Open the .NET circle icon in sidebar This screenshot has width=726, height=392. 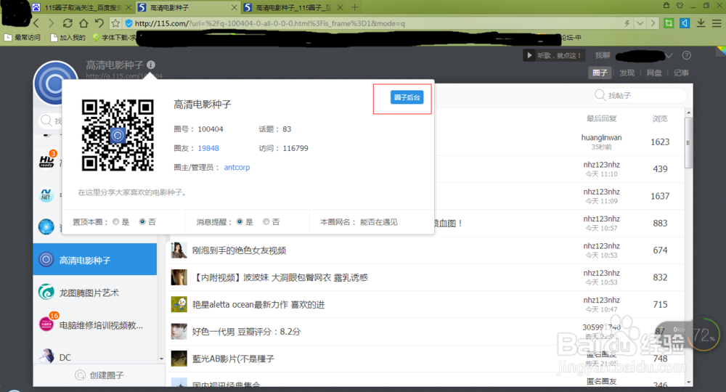tap(46, 195)
